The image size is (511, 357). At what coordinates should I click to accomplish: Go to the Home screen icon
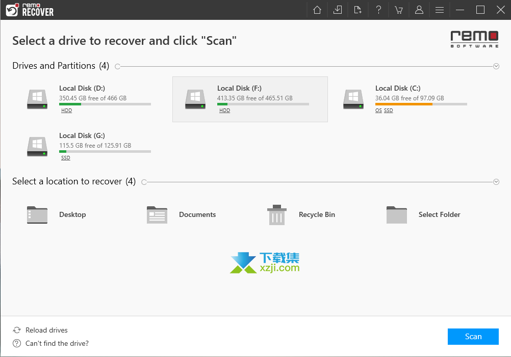coord(317,10)
